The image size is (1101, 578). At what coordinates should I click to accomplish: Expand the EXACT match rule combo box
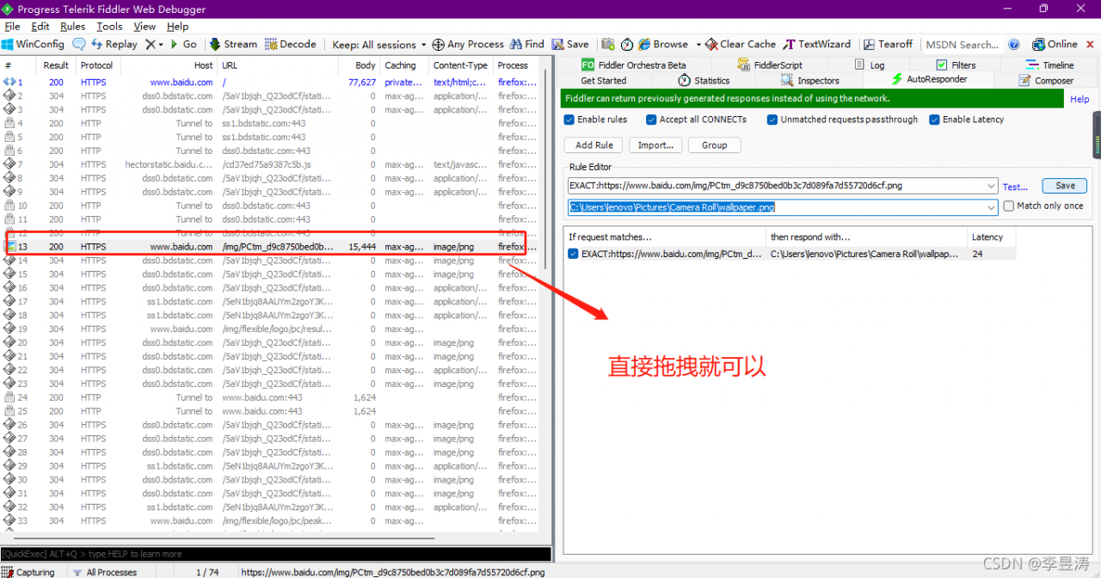(992, 186)
